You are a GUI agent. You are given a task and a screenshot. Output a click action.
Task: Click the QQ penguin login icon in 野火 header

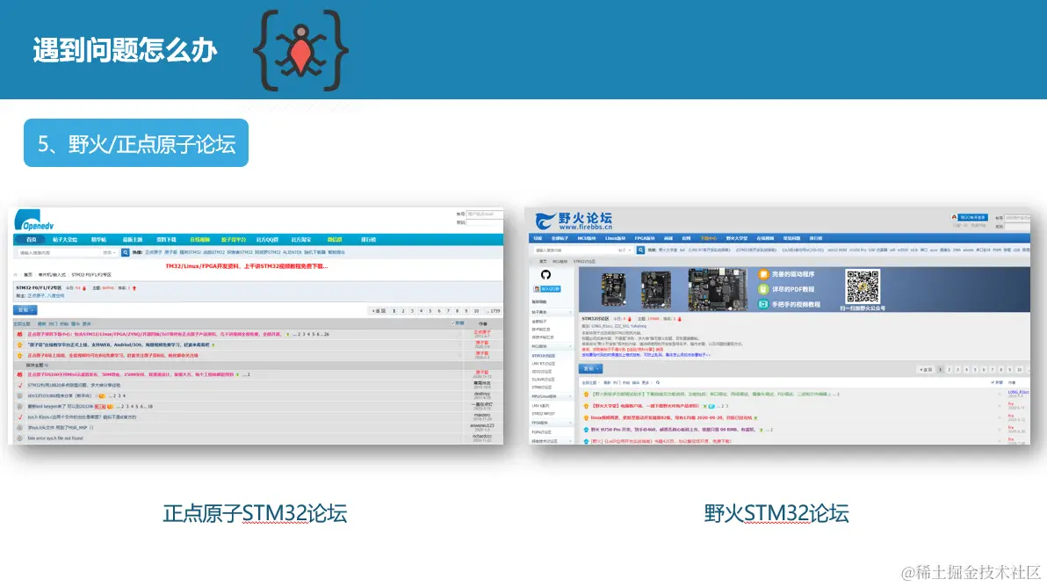(954, 218)
